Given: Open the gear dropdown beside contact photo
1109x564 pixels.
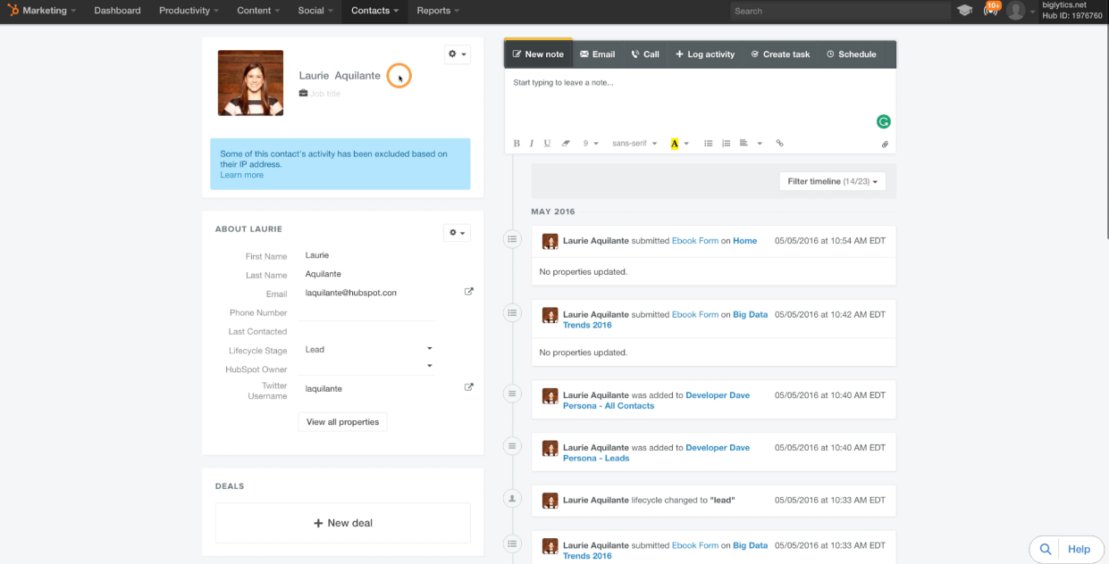Looking at the screenshot, I should 457,54.
